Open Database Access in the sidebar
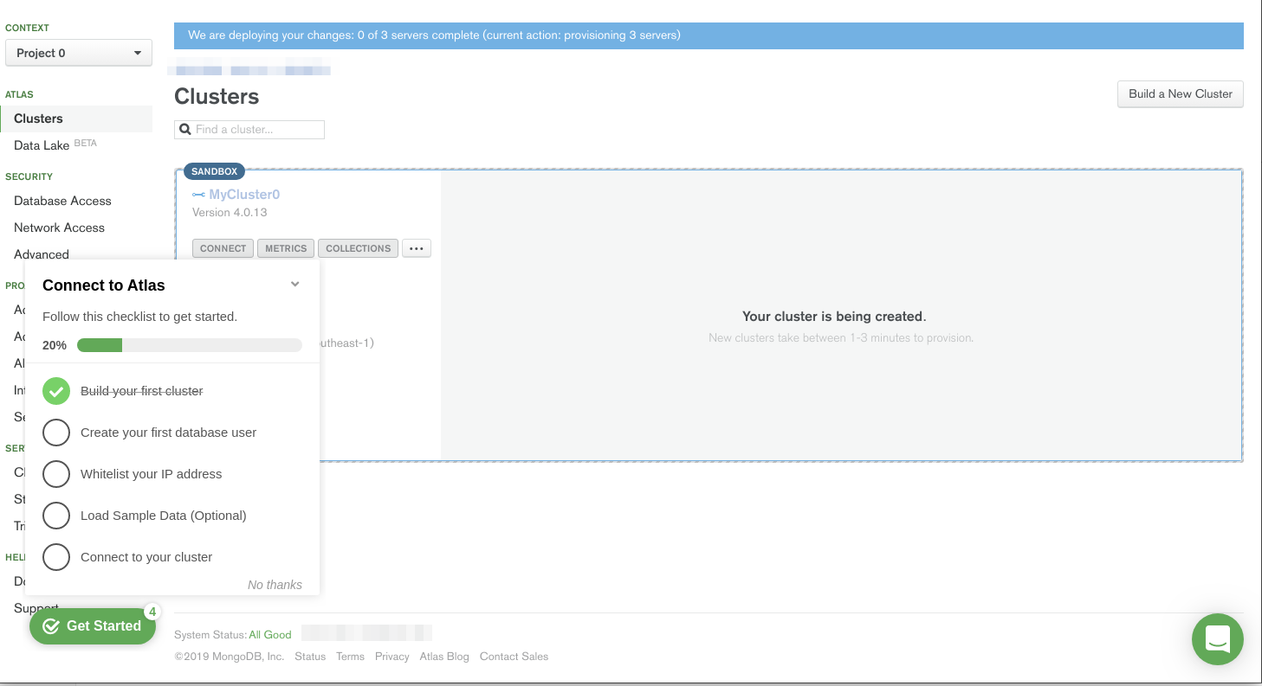The width and height of the screenshot is (1262, 686). tap(62, 201)
